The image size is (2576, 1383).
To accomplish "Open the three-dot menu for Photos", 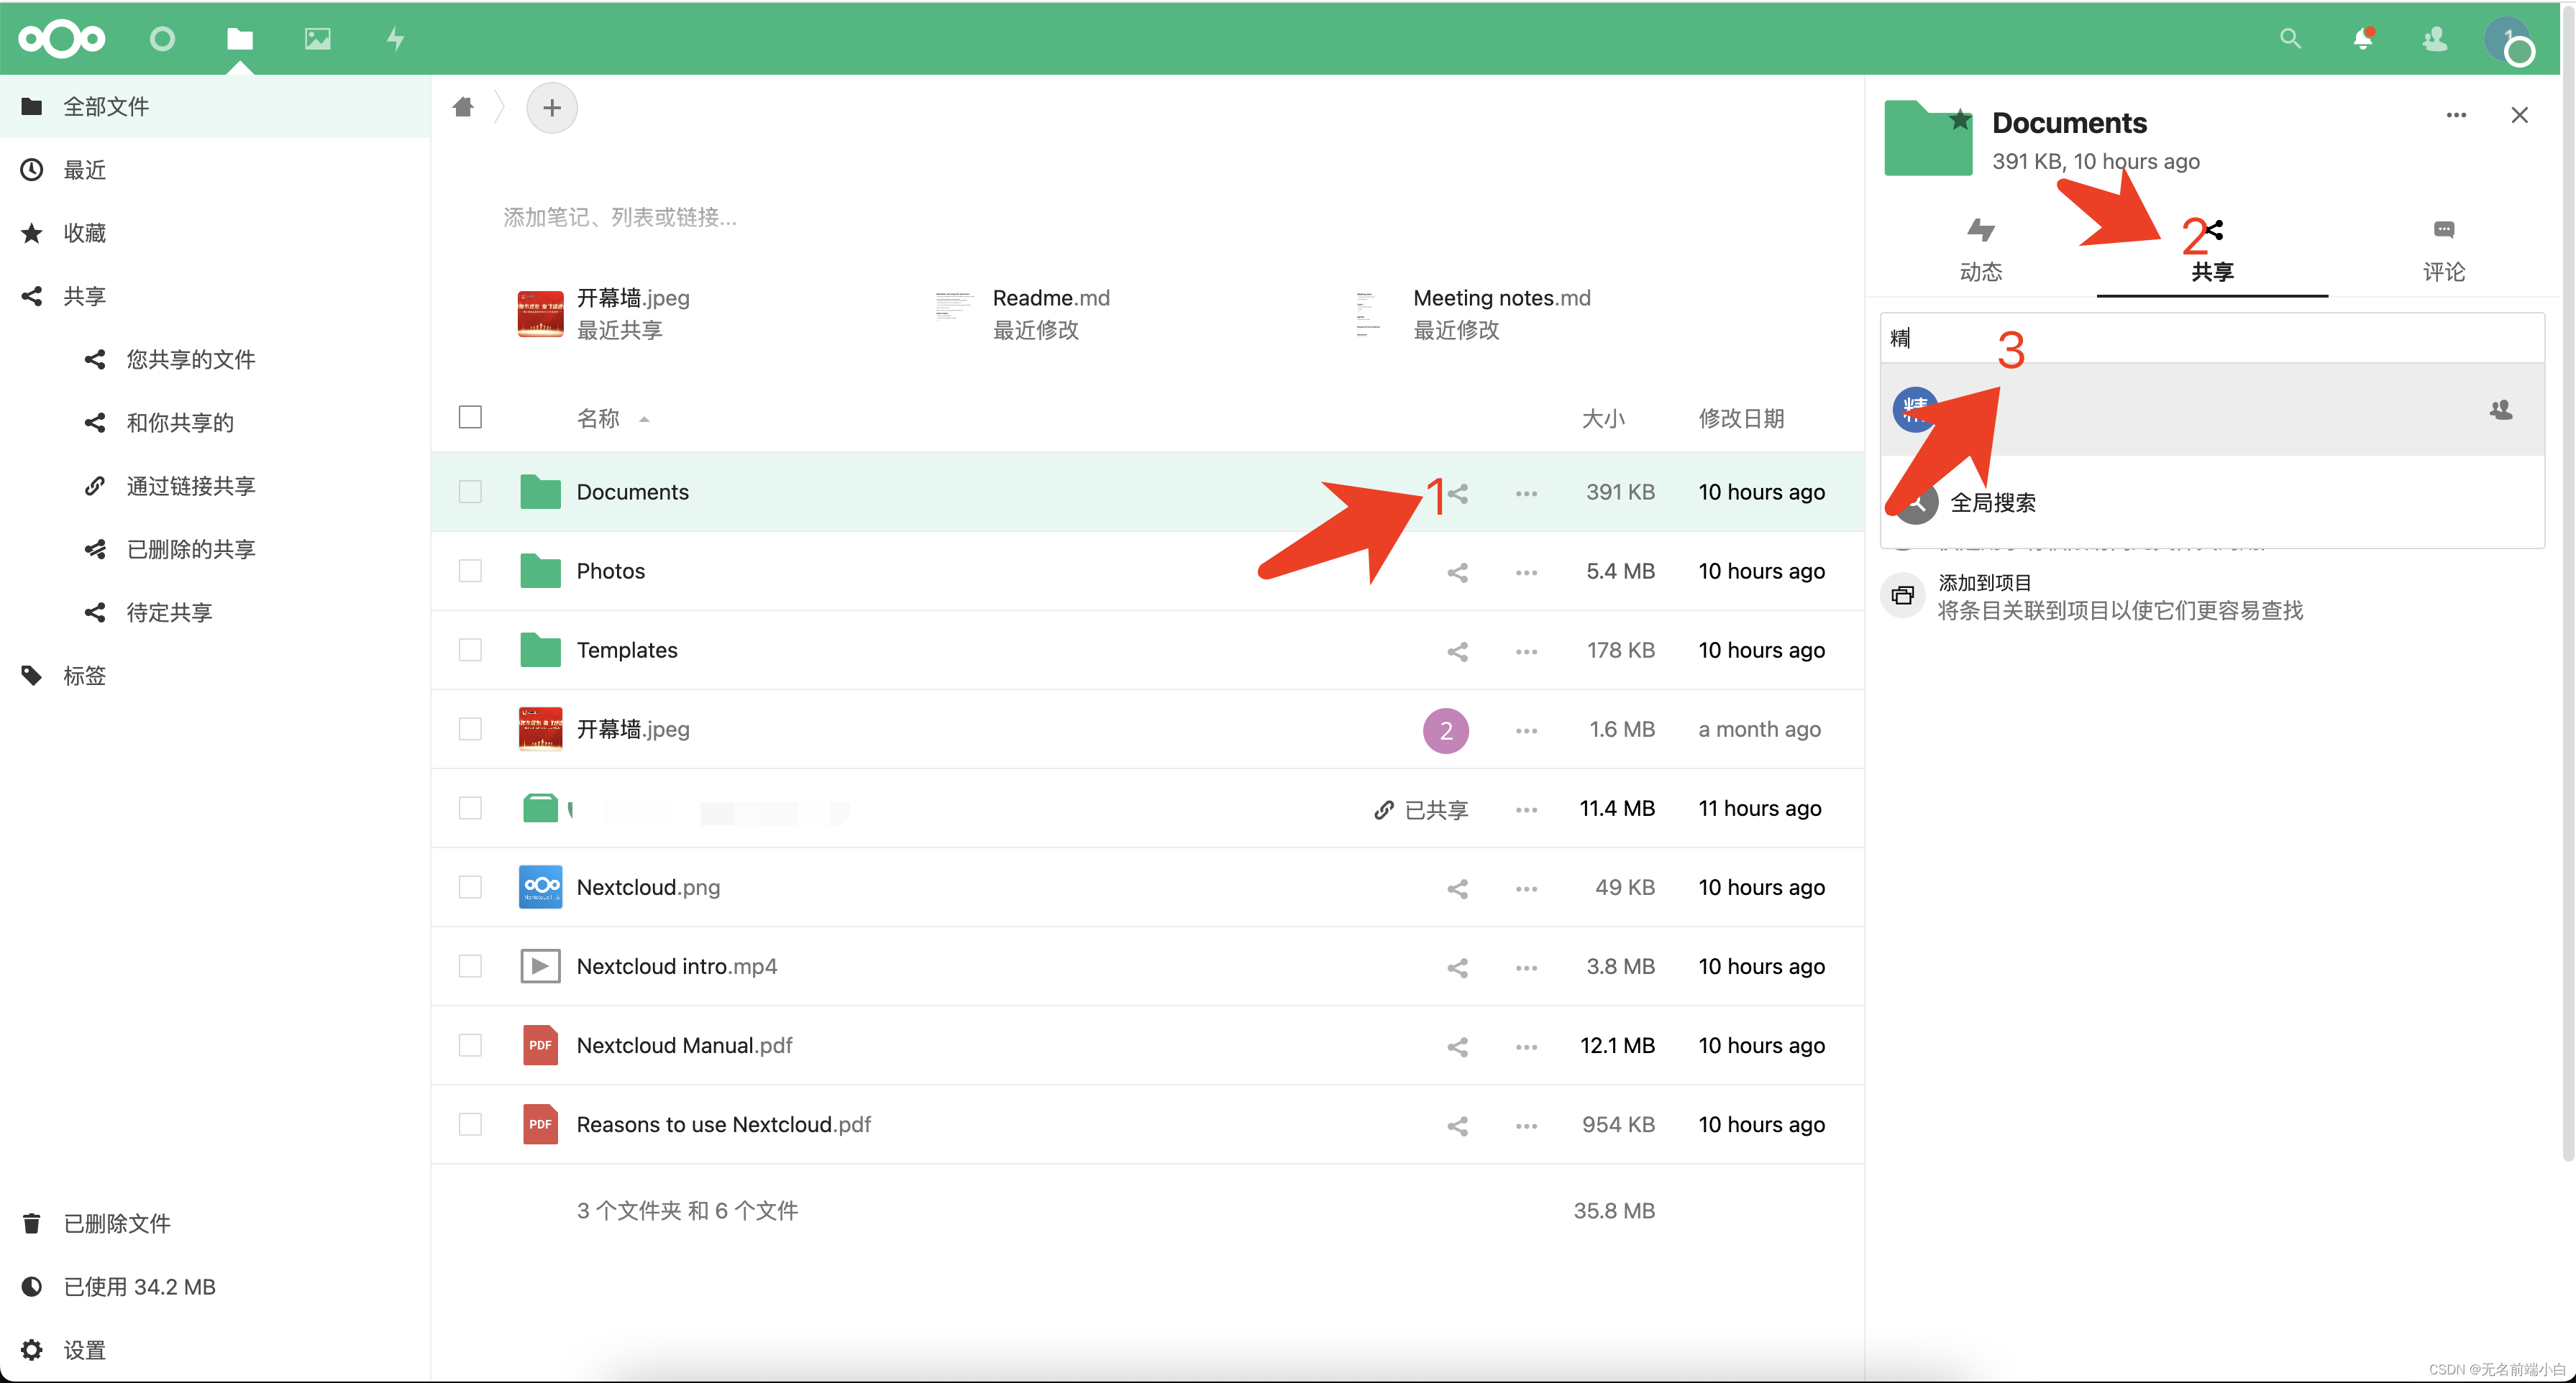I will [1525, 571].
